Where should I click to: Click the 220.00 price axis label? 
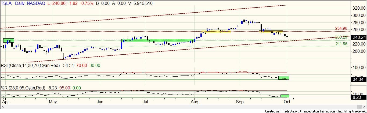click(359, 44)
